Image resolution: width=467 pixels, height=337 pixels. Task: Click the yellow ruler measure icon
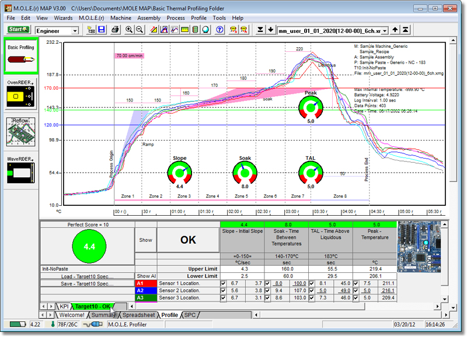184,30
